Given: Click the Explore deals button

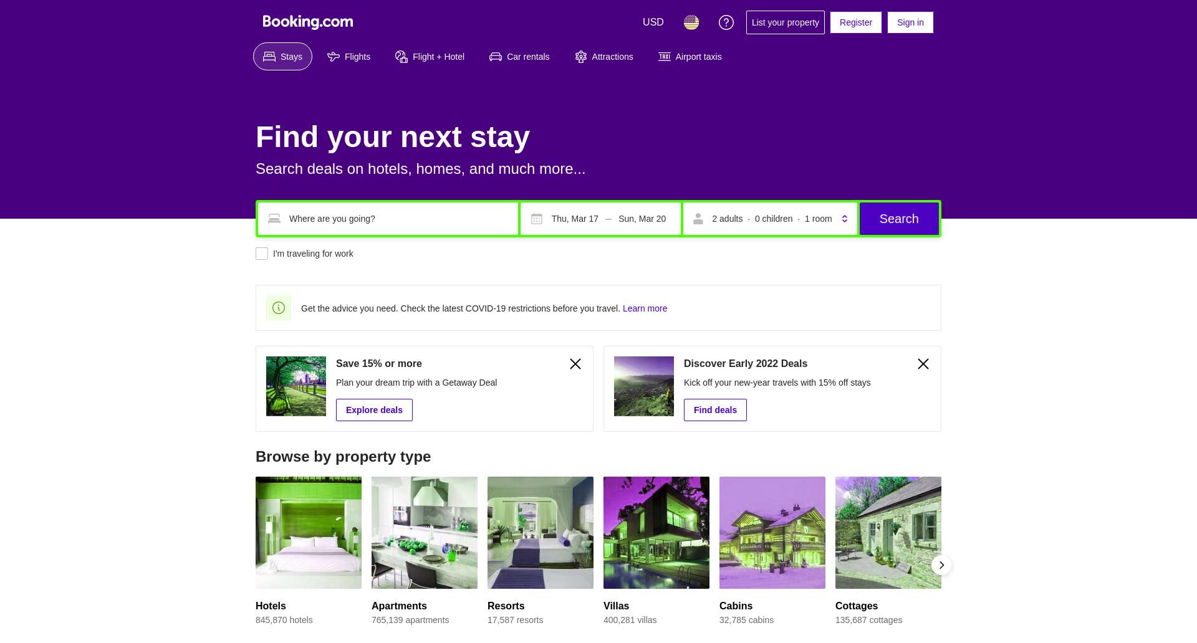Looking at the screenshot, I should [374, 410].
